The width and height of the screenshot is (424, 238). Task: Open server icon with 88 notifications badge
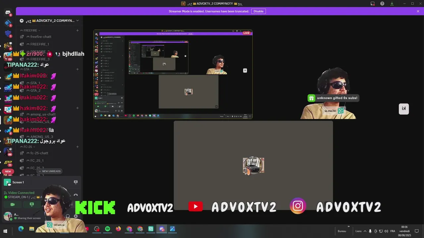point(8,151)
